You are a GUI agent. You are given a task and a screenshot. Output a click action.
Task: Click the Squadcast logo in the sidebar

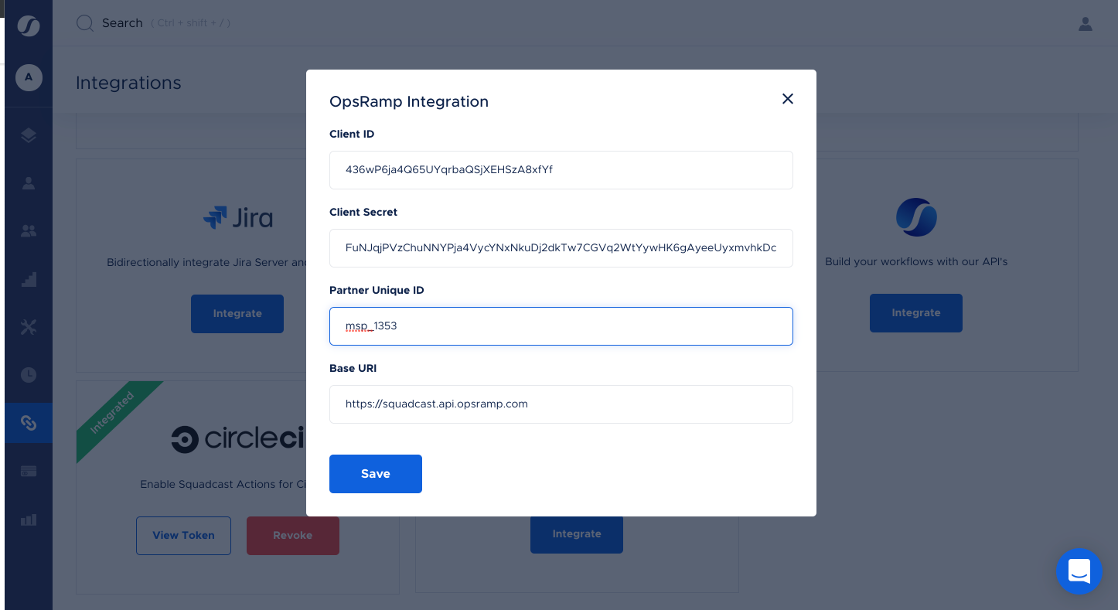(x=29, y=26)
